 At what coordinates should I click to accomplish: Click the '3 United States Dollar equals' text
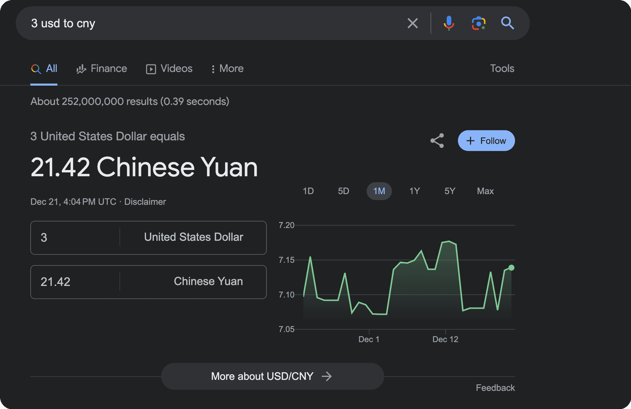[107, 136]
